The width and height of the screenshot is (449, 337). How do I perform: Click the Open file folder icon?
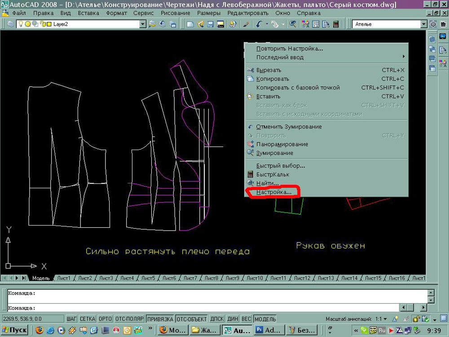point(200,24)
